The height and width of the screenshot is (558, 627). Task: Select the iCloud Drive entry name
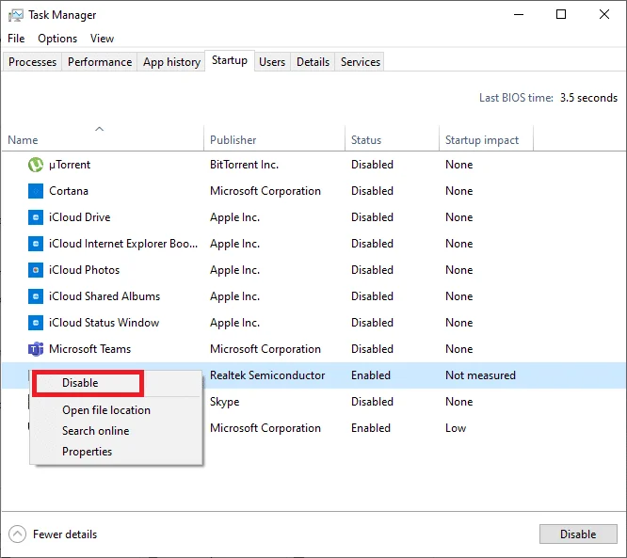pyautogui.click(x=80, y=217)
